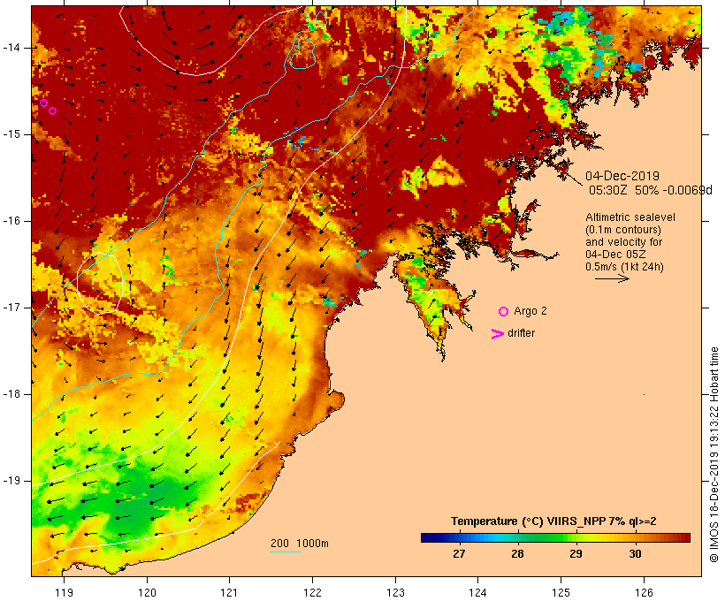Click the 'Altimetric sealevel' label
Image resolution: width=725 pixels, height=601 pixels.
630,217
